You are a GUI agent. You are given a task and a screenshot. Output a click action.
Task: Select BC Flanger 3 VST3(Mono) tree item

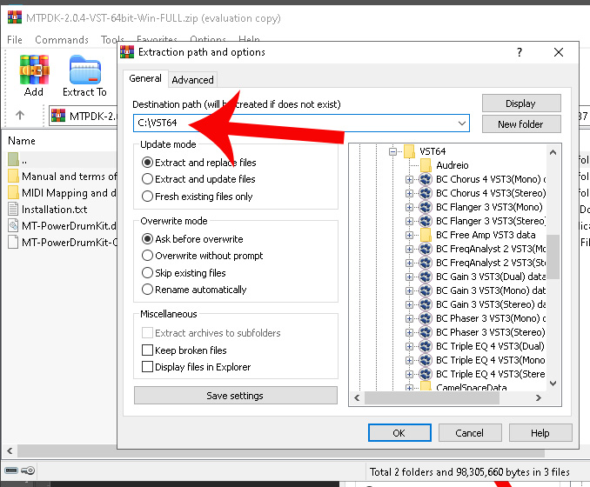tap(489, 207)
